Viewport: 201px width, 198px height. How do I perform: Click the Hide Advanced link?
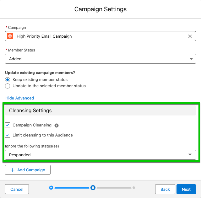coord(19,98)
